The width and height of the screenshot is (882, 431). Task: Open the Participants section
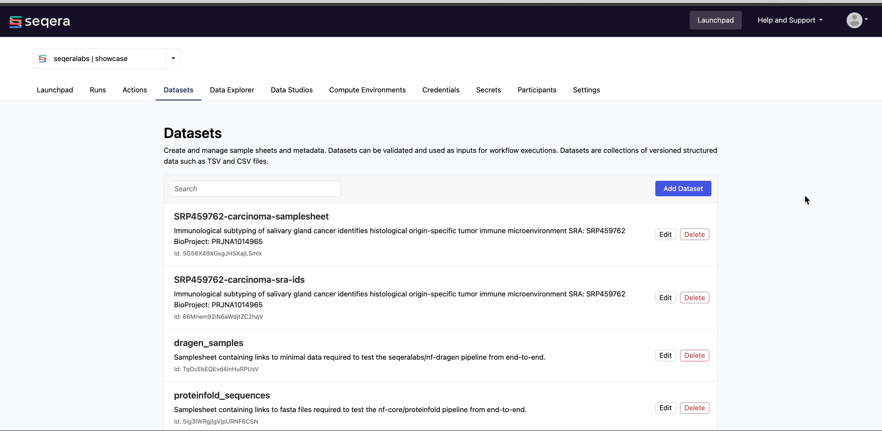pos(537,90)
